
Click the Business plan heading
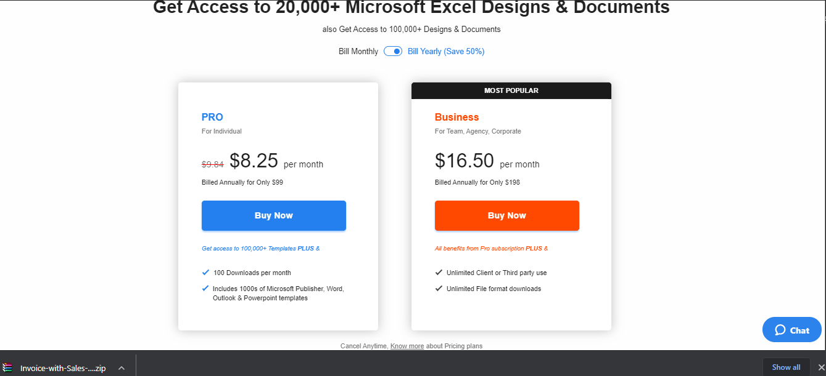(x=456, y=117)
